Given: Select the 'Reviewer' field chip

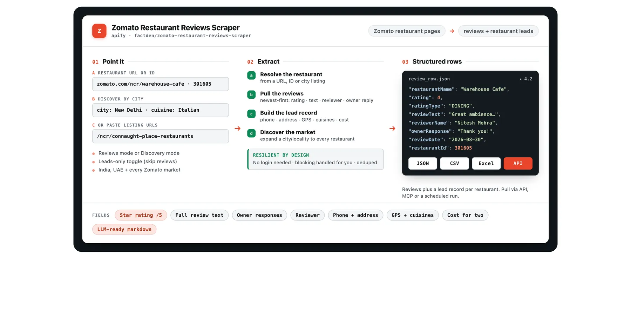Looking at the screenshot, I should (x=307, y=215).
